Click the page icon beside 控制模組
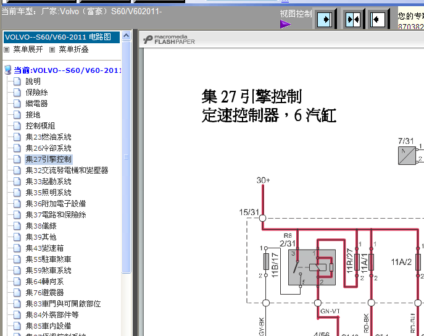424x336 pixels. click(x=17, y=125)
